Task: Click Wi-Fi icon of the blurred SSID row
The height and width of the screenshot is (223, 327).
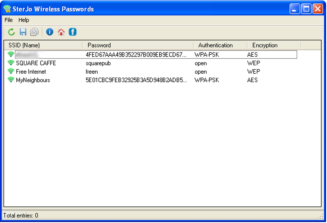Action: [x=11, y=54]
